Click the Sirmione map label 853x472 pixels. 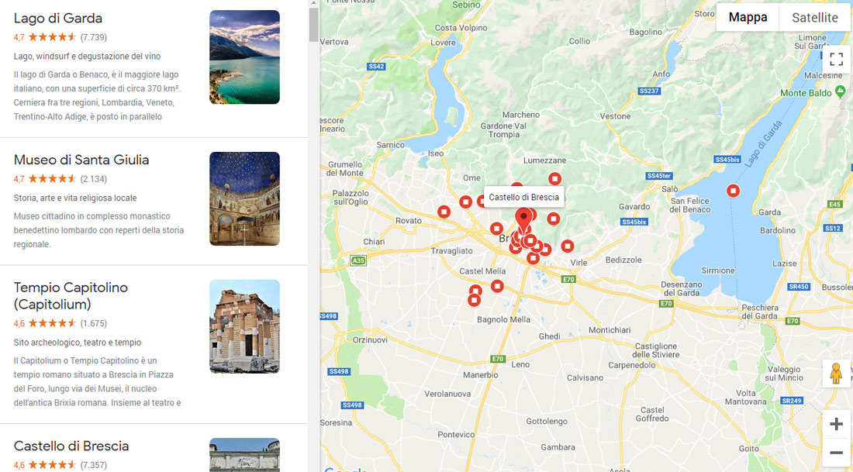coord(718,270)
